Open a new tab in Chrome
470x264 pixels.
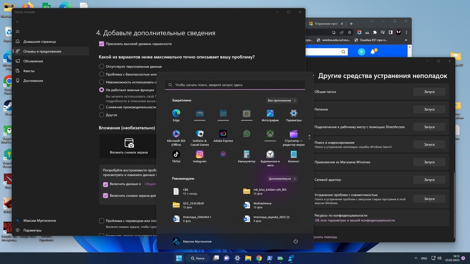tap(351, 23)
